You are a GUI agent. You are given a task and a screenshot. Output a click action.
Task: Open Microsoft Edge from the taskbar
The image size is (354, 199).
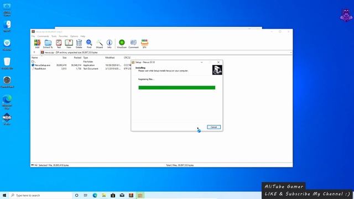point(95,195)
